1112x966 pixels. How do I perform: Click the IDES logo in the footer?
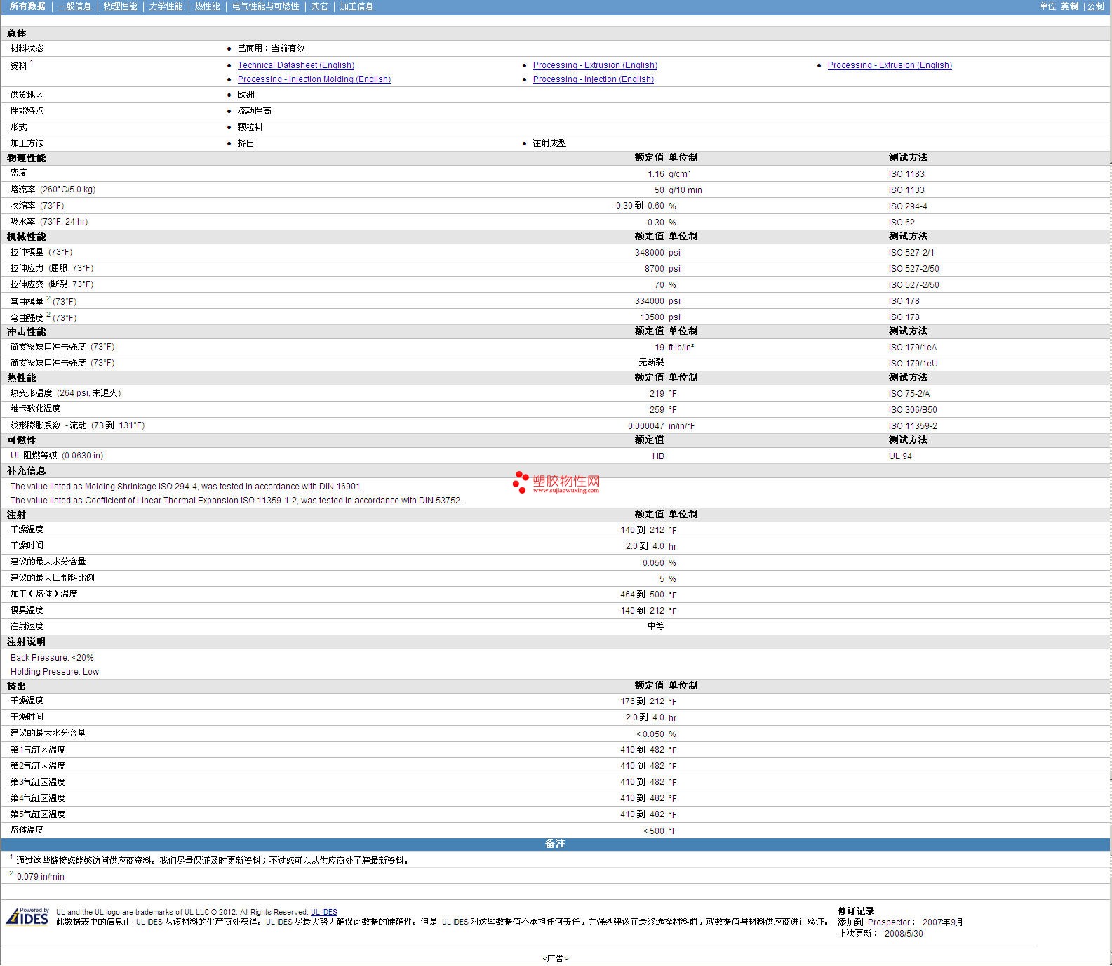click(27, 916)
